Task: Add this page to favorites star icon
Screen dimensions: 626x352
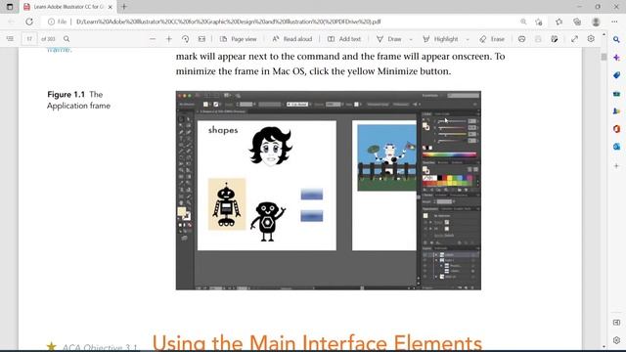Action: click(539, 22)
